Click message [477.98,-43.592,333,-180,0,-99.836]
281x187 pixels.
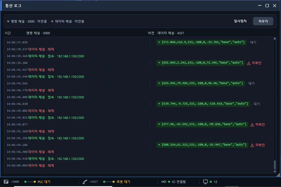(x=202, y=124)
